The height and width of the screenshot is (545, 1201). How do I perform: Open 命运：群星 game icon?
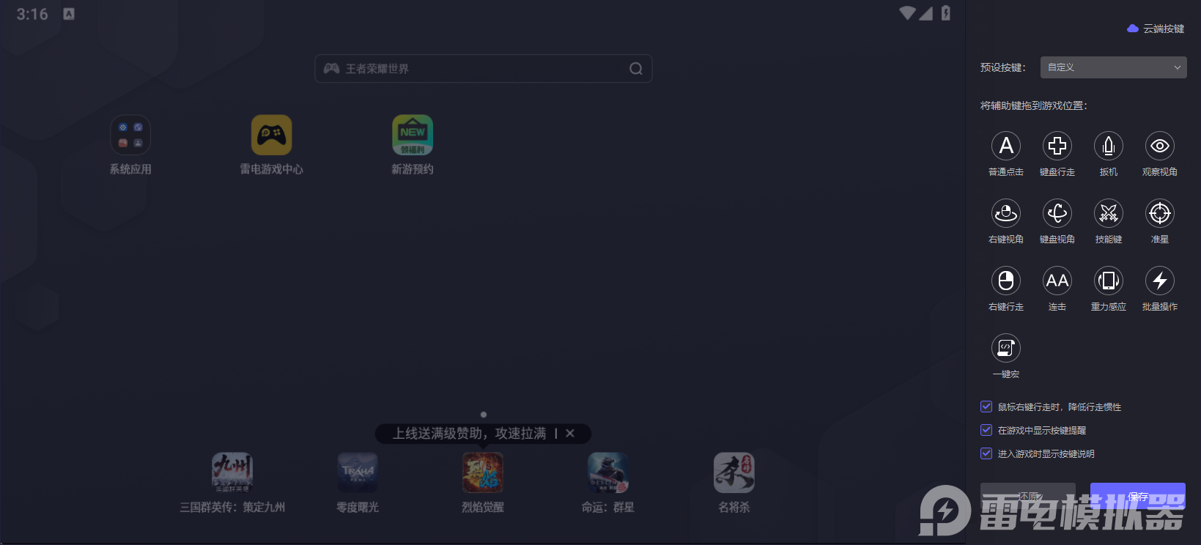608,472
